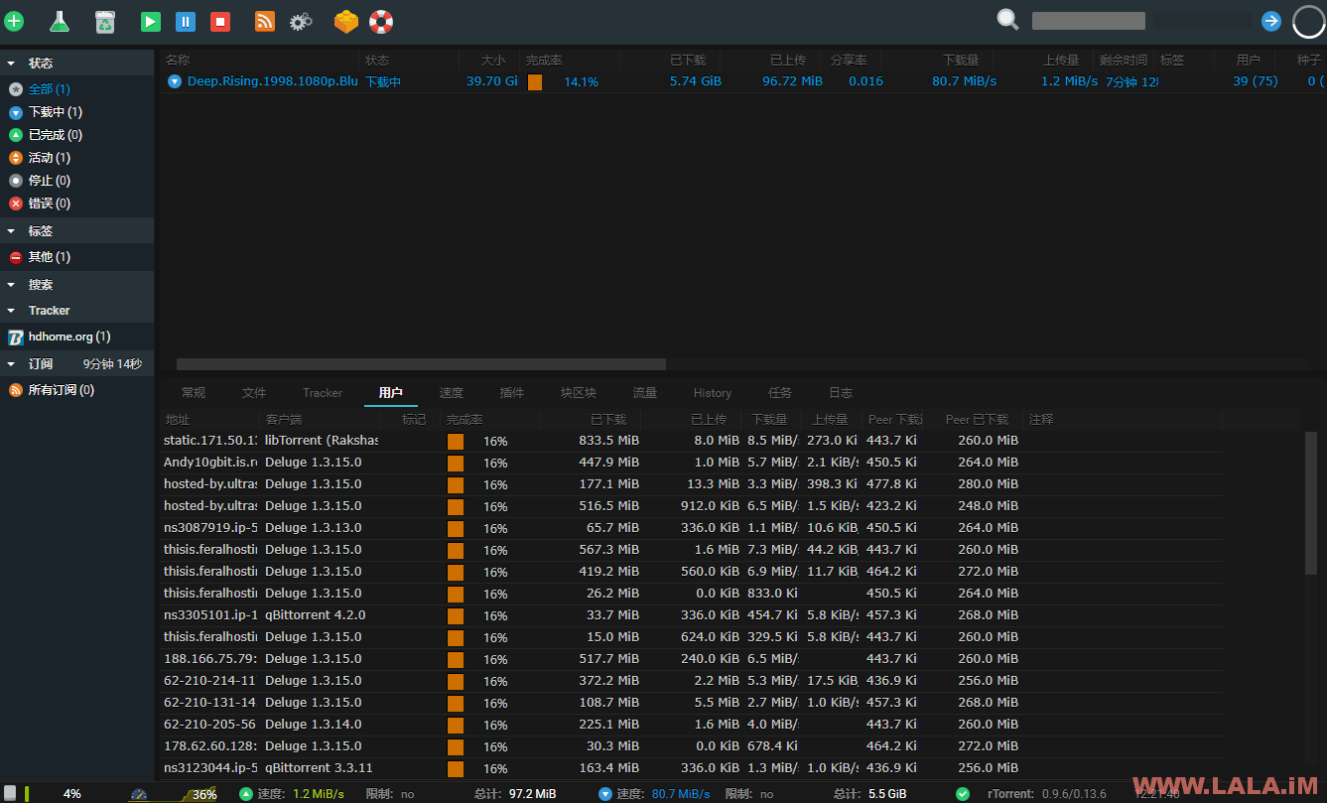The width and height of the screenshot is (1327, 803).
Task: Click the peers list vertical scrollbar
Action: 1311,502
